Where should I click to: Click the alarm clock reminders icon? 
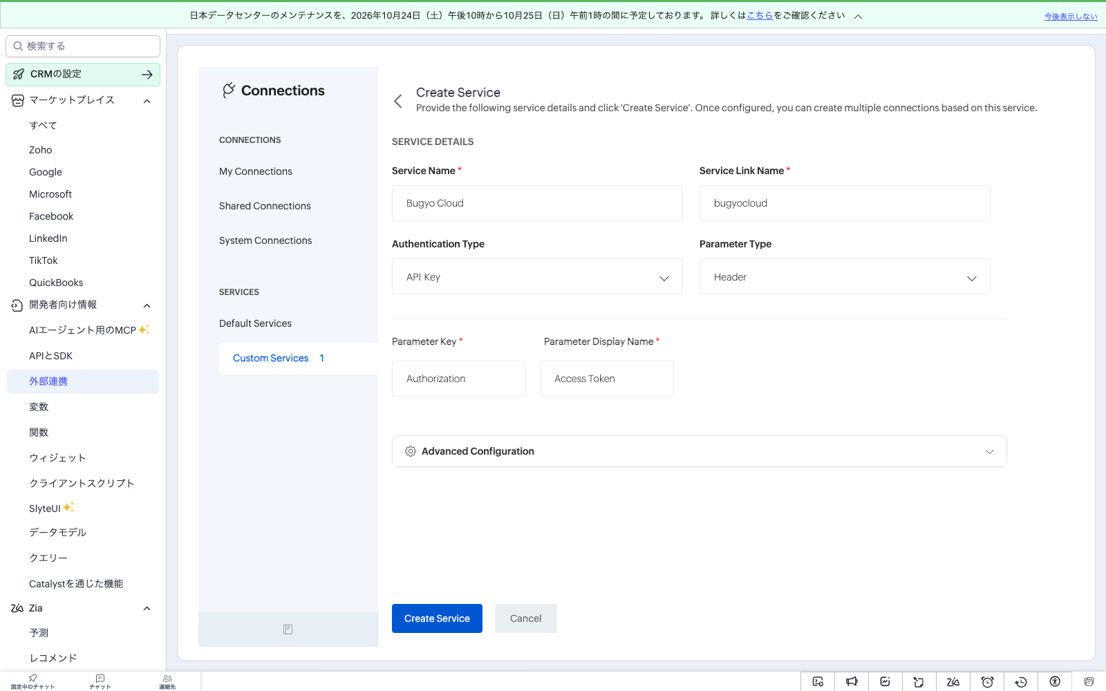[987, 681]
